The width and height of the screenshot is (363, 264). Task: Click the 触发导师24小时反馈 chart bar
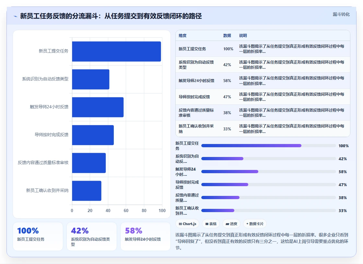point(98,107)
